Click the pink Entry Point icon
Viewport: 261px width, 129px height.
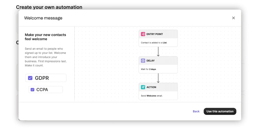[143, 34]
